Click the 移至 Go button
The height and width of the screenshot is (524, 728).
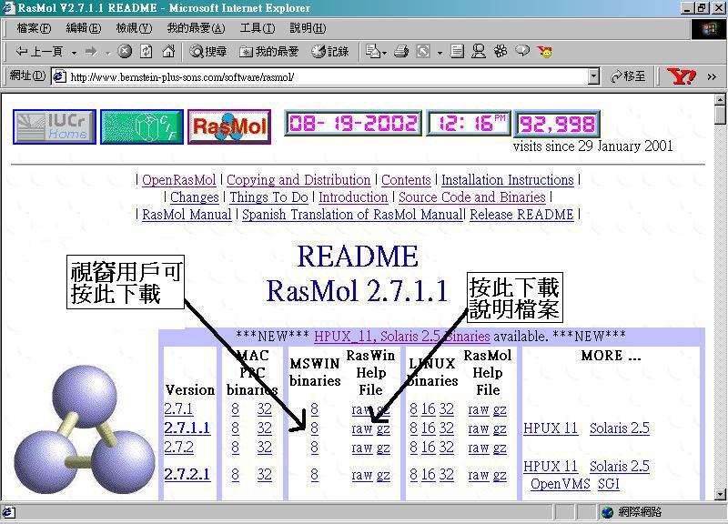coord(628,76)
